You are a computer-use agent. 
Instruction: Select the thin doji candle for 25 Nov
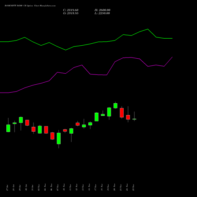(x=134, y=119)
